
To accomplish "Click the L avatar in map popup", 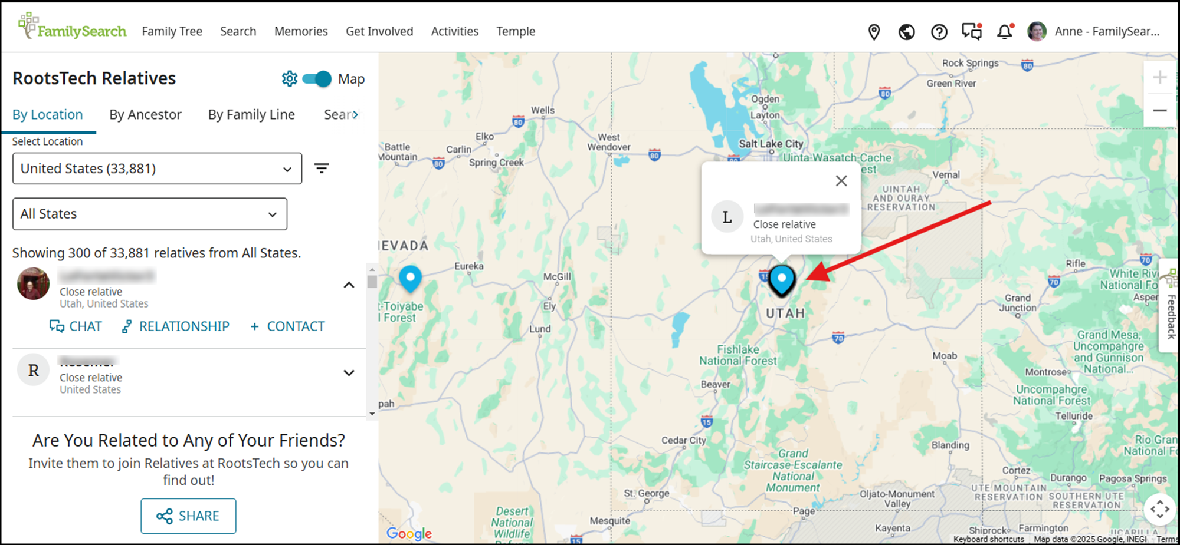I will [x=727, y=217].
